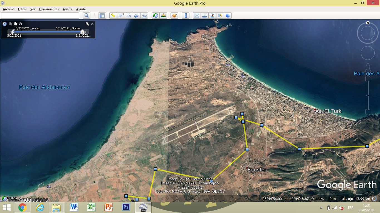Click the muted volume tray icon
380x213 pixels.
(x=341, y=208)
